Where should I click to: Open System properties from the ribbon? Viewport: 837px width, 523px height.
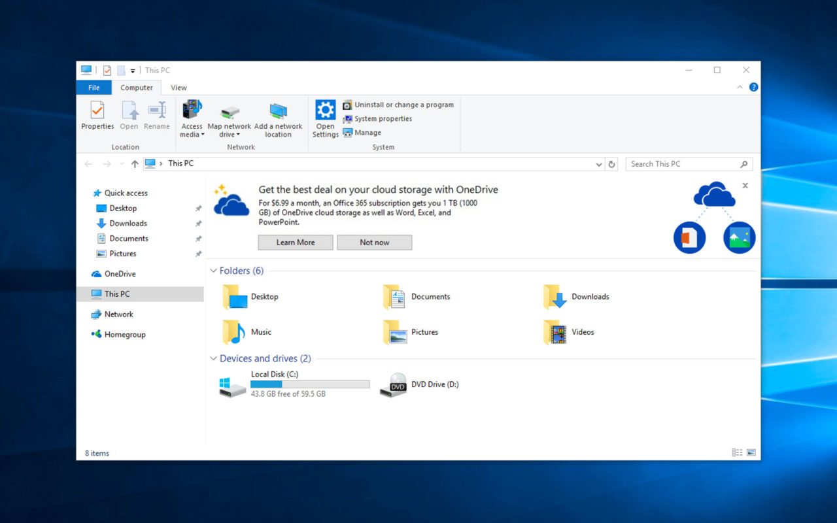(x=377, y=119)
